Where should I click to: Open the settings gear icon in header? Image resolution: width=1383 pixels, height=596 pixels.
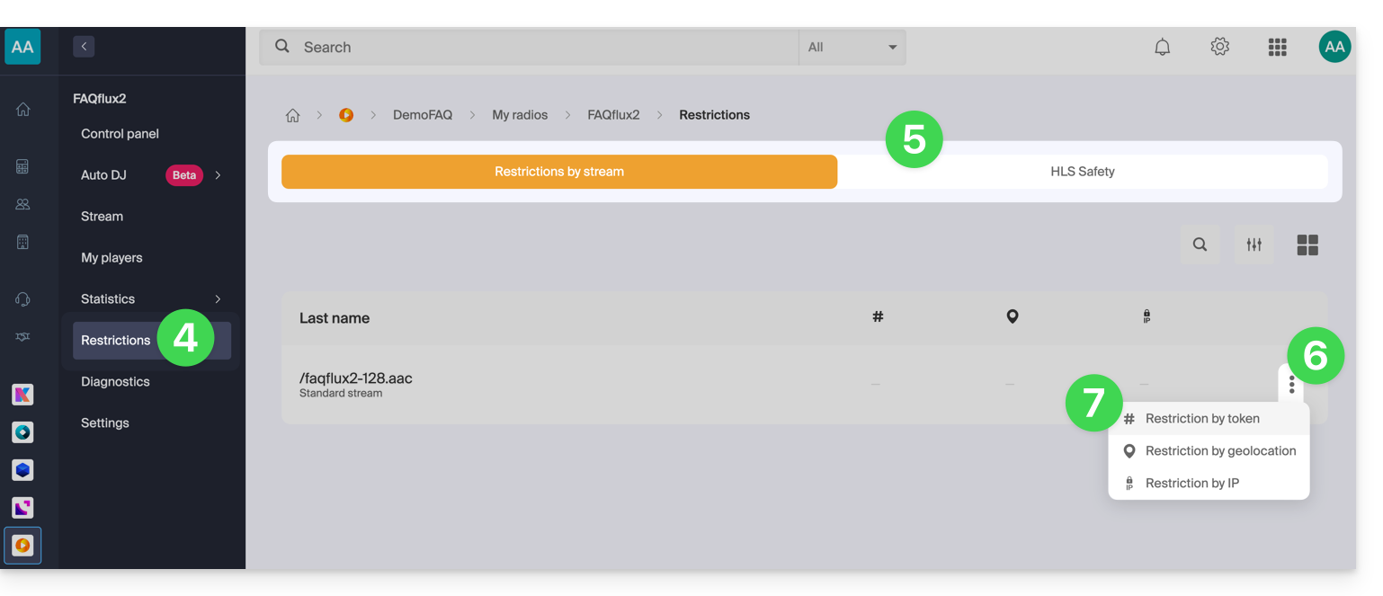(x=1219, y=47)
